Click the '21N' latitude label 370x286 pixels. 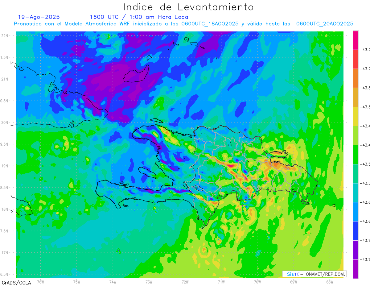point(5,79)
